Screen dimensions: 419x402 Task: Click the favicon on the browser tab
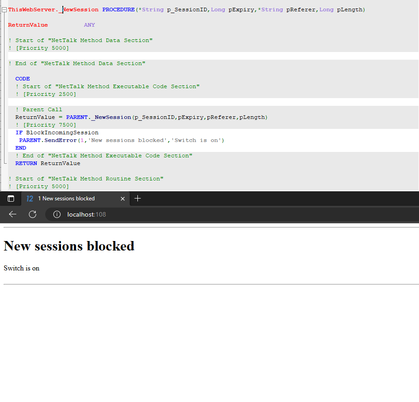(30, 199)
